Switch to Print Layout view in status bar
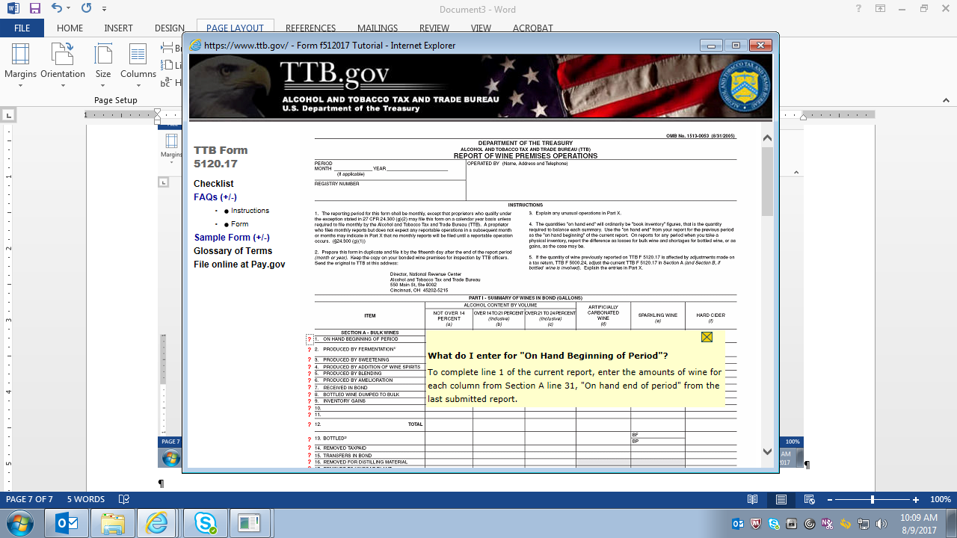Viewport: 957px width, 538px height. coord(781,499)
